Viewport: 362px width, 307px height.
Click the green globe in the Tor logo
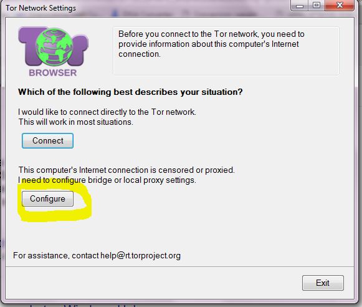tap(54, 47)
